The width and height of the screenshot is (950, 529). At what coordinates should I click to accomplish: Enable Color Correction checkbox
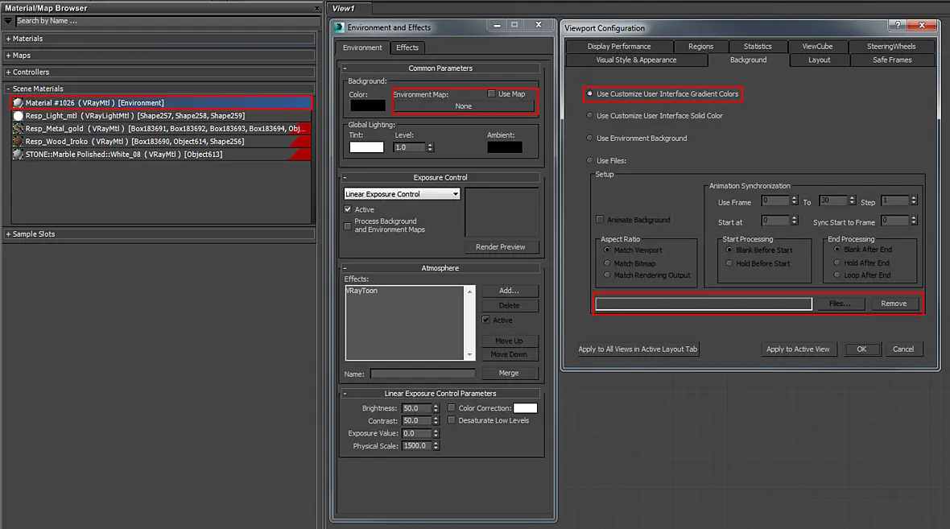coord(452,407)
